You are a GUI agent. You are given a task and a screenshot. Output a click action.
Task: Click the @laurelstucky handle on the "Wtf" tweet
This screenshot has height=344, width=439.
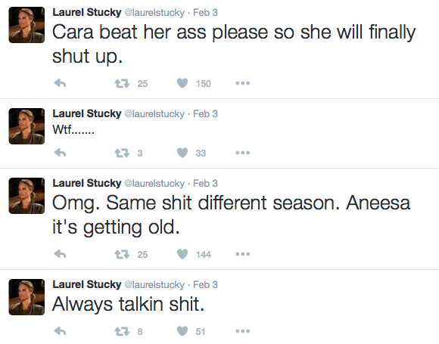pos(154,114)
